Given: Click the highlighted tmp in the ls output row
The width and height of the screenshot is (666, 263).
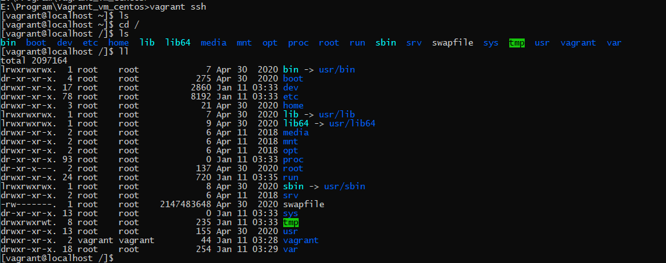Looking at the screenshot, I should pyautogui.click(x=516, y=43).
